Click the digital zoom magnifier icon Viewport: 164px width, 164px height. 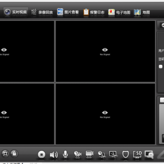pos(149,154)
